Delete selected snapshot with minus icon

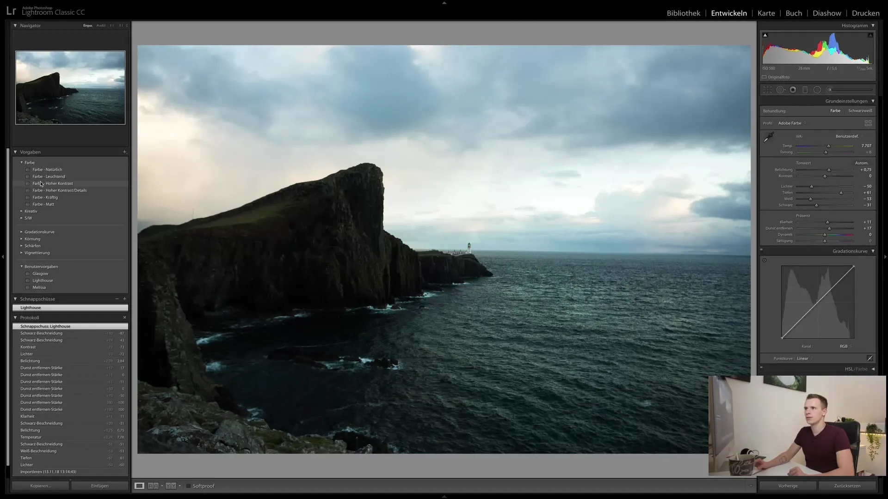tap(117, 299)
